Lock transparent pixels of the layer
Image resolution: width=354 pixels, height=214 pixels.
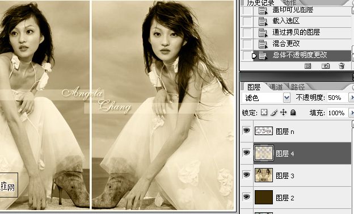pyautogui.click(x=264, y=112)
